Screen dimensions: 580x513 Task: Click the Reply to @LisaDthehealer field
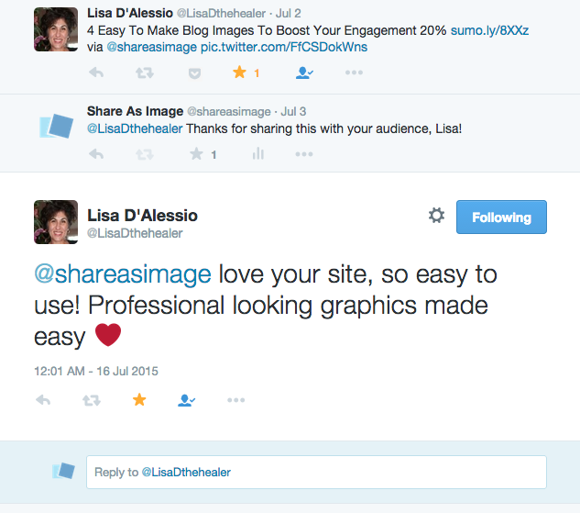tap(316, 472)
